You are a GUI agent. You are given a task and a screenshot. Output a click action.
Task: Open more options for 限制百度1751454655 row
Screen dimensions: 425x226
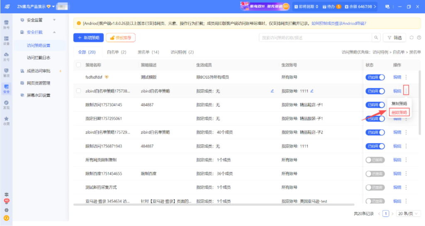pyautogui.click(x=406, y=173)
